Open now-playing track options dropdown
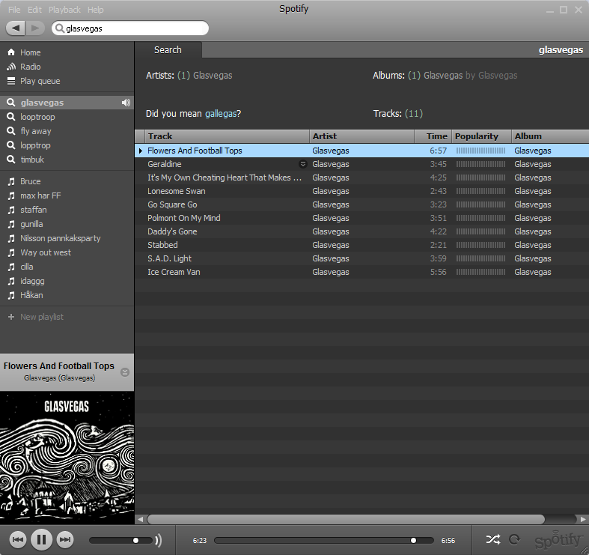 [x=125, y=372]
